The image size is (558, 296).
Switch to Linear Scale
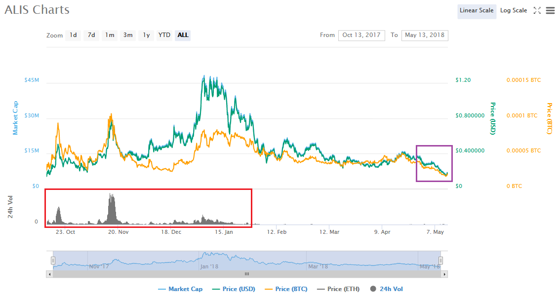pyautogui.click(x=477, y=10)
